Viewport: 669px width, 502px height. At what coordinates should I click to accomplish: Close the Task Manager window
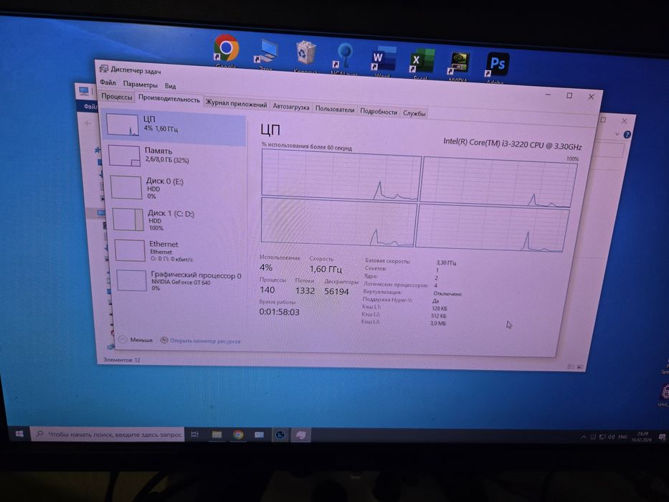pyautogui.click(x=592, y=97)
